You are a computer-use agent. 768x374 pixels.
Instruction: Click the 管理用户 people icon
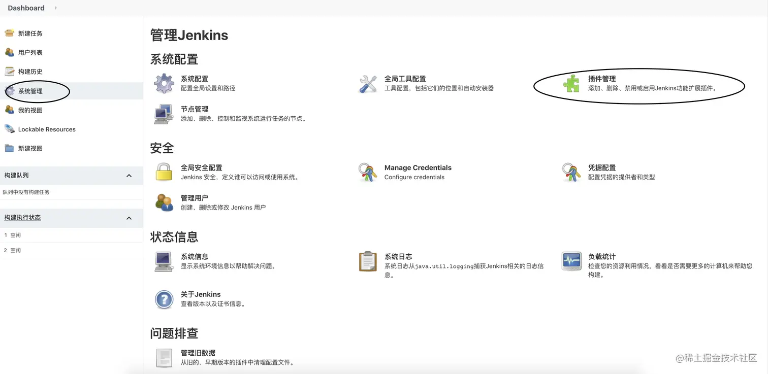click(164, 202)
